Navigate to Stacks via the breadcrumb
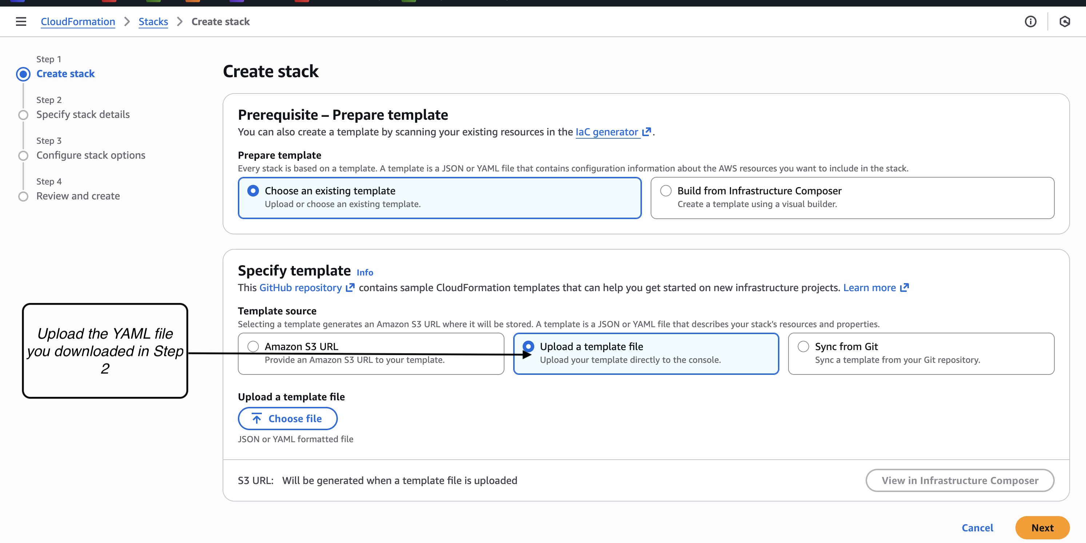Image resolution: width=1086 pixels, height=543 pixels. coord(153,21)
